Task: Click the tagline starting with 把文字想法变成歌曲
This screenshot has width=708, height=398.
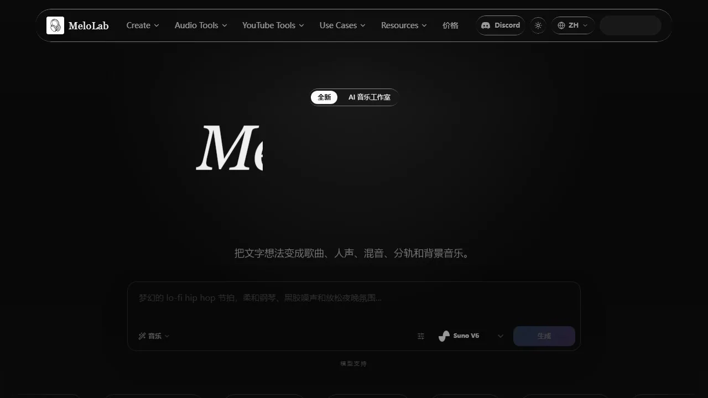Action: (x=353, y=254)
